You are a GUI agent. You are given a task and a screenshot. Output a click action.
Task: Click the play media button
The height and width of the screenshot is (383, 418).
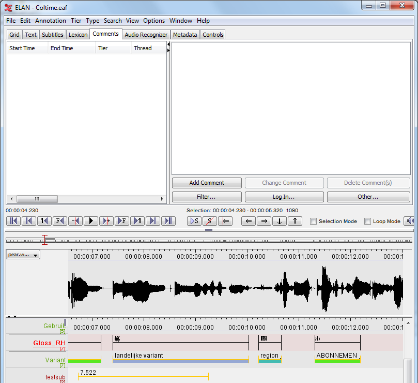pos(91,221)
